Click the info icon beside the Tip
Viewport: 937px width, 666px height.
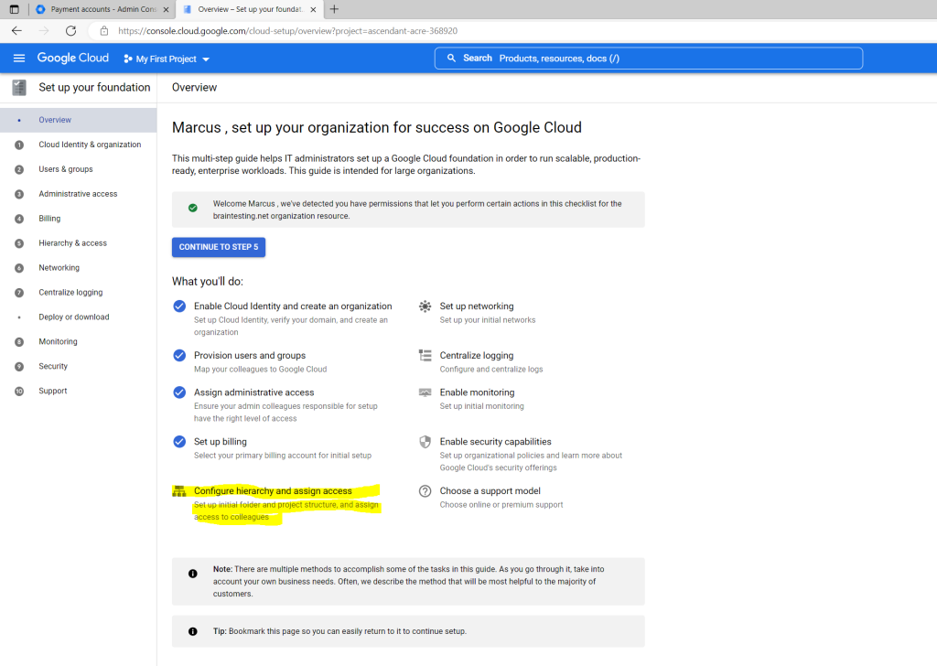tap(192, 631)
